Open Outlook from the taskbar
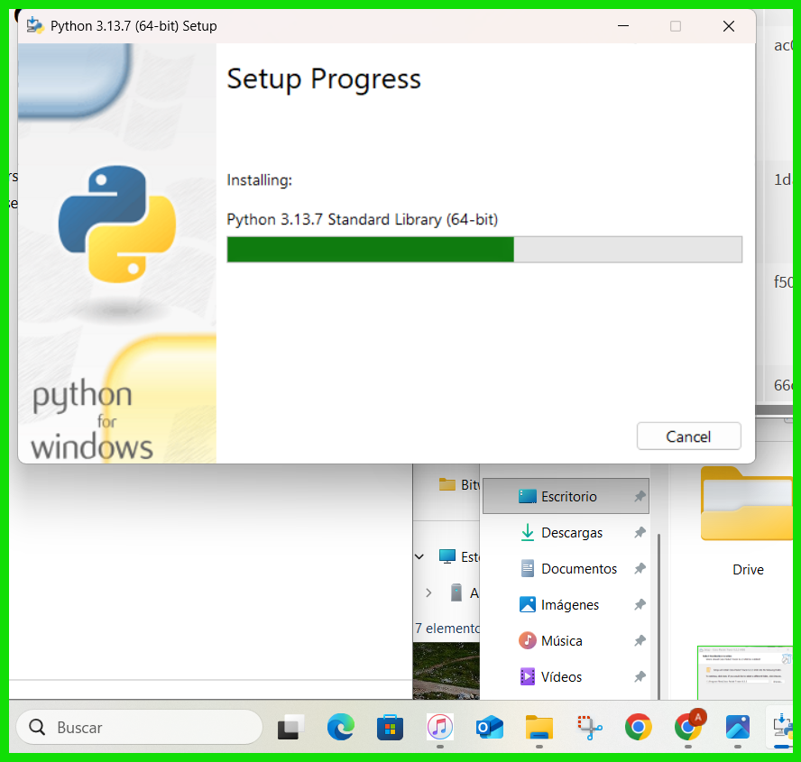 click(x=489, y=727)
